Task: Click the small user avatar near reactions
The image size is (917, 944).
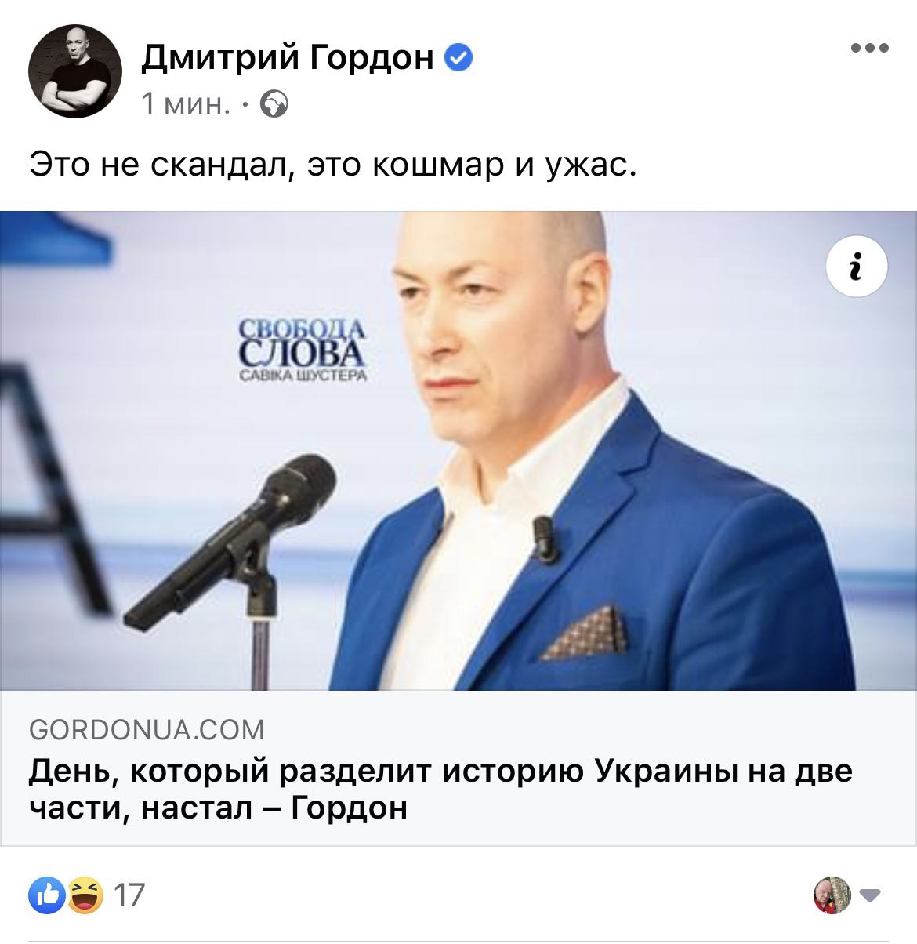Action: pos(833,895)
